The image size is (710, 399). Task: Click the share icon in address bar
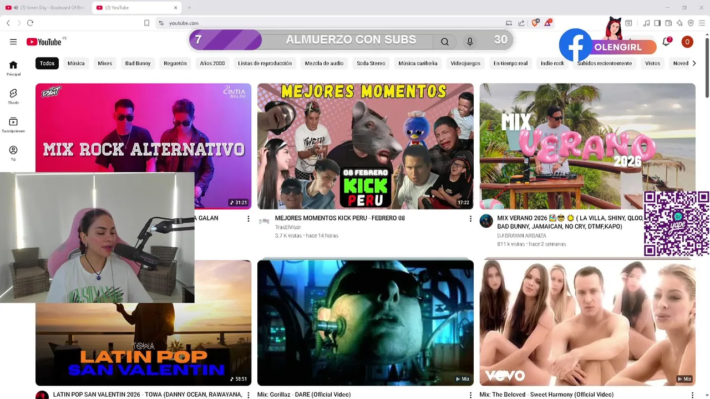[521, 23]
